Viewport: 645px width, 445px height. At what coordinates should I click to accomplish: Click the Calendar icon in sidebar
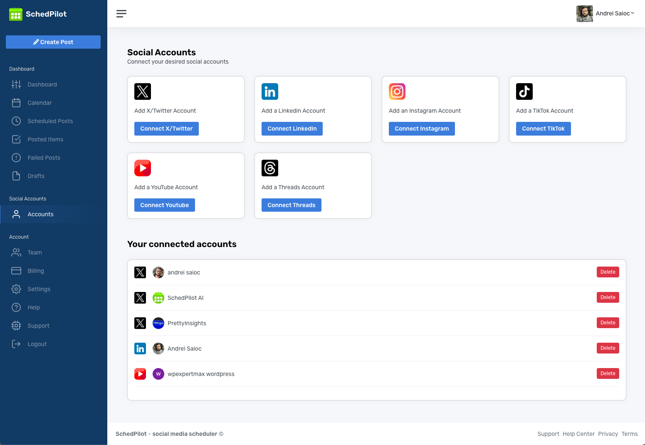tap(16, 103)
